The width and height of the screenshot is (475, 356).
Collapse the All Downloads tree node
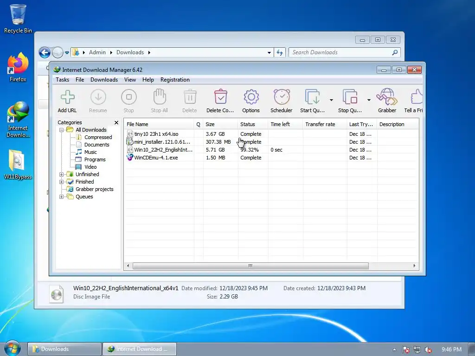coord(62,130)
